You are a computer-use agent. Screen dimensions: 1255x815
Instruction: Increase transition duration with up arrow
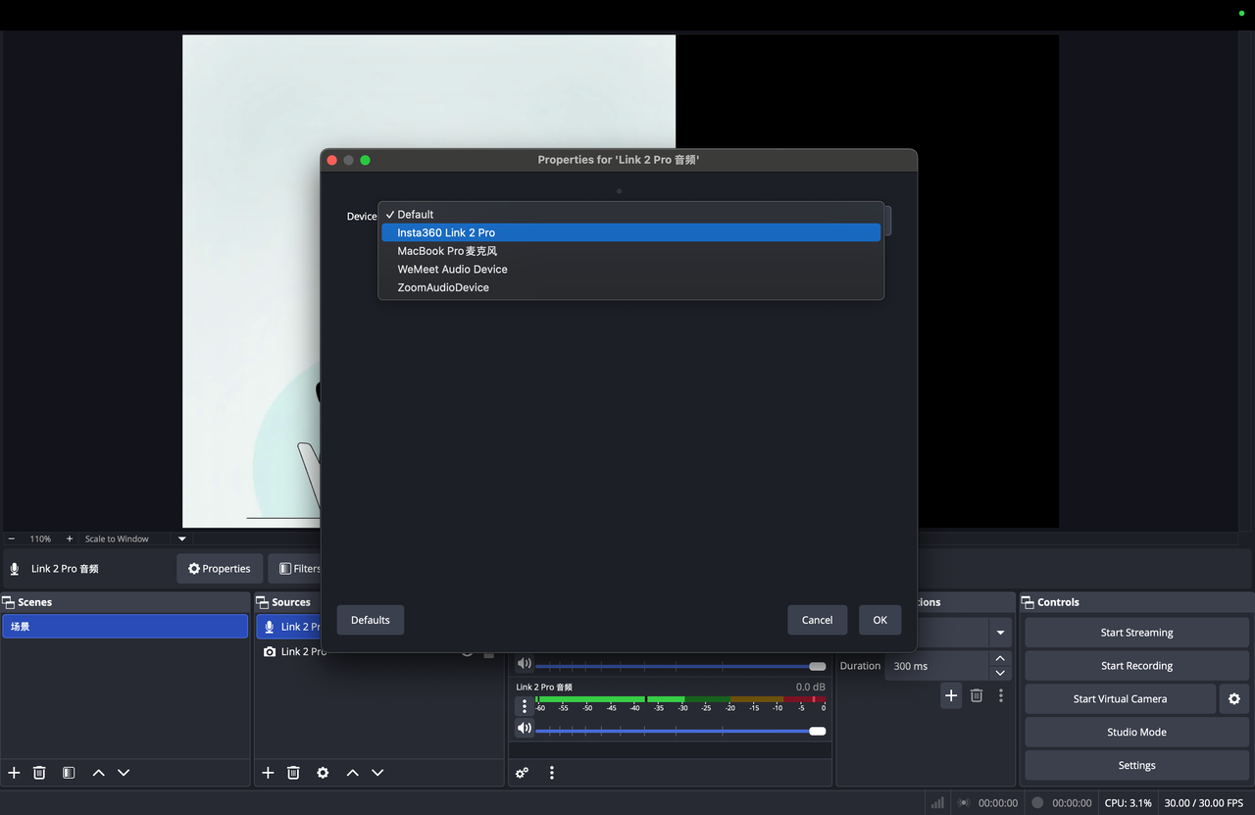pos(1000,659)
